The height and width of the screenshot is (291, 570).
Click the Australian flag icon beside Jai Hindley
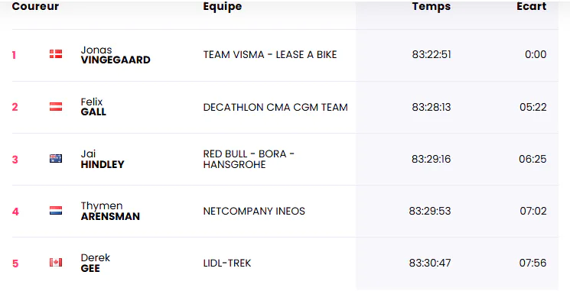tap(56, 159)
